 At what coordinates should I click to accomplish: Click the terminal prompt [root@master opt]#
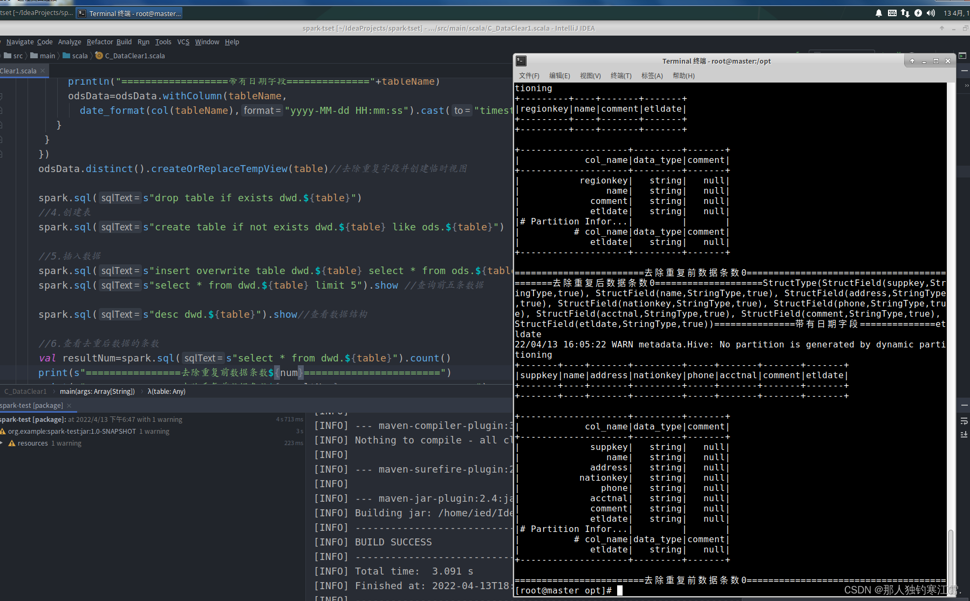[x=563, y=590]
